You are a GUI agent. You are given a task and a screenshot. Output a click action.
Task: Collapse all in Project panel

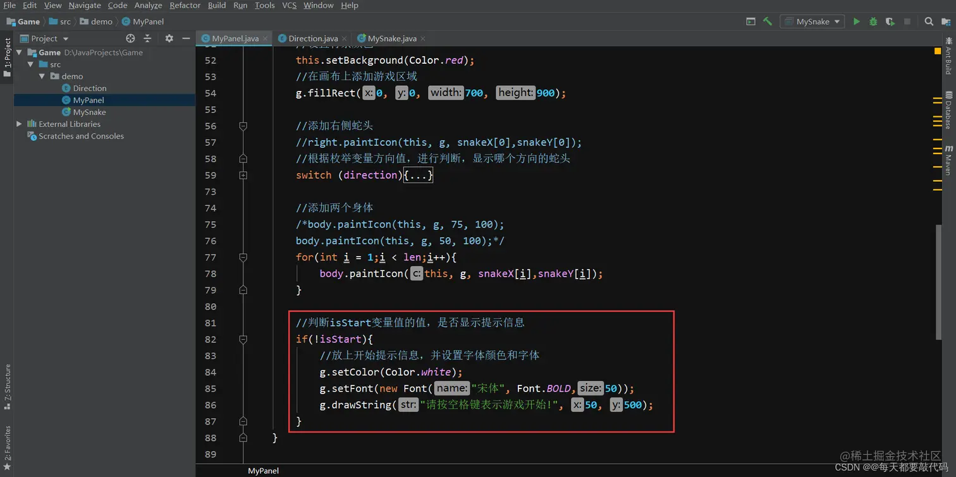pos(147,39)
